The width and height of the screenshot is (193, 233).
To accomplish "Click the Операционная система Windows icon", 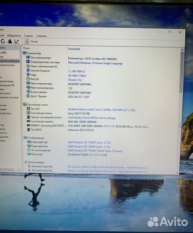I will point(28,62).
